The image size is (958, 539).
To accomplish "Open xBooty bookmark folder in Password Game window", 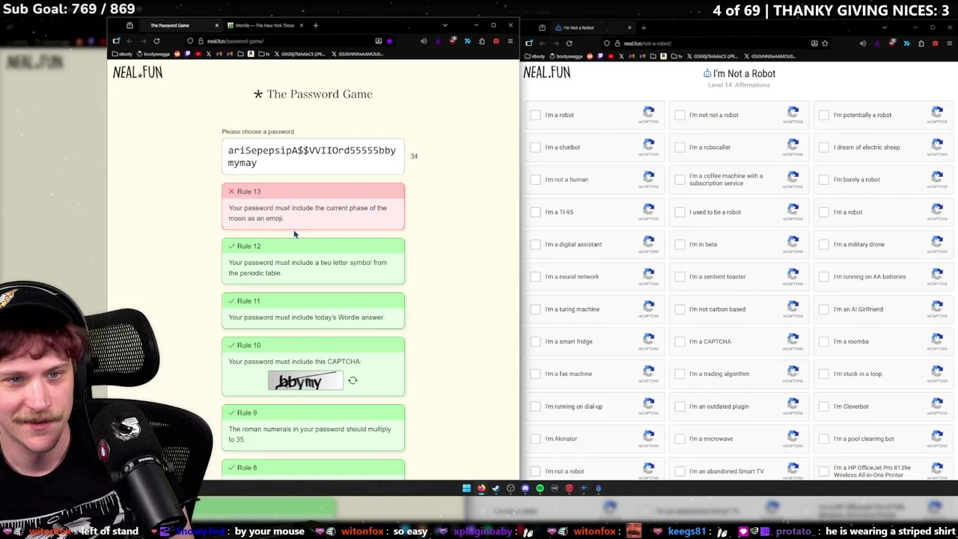I will [x=122, y=54].
